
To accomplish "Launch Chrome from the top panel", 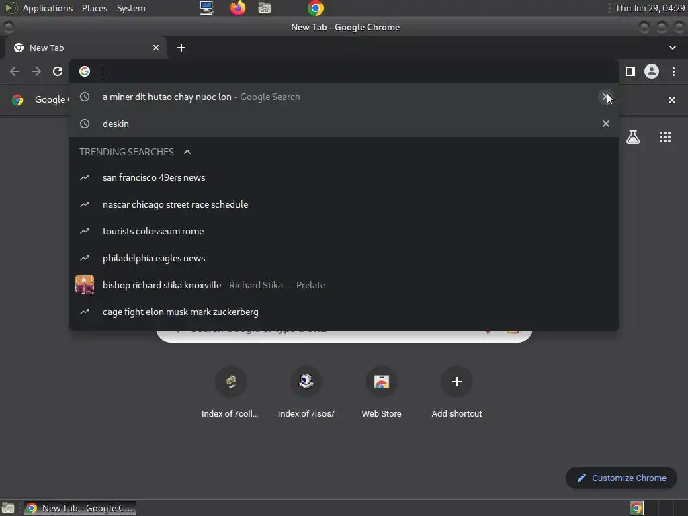I will [316, 8].
